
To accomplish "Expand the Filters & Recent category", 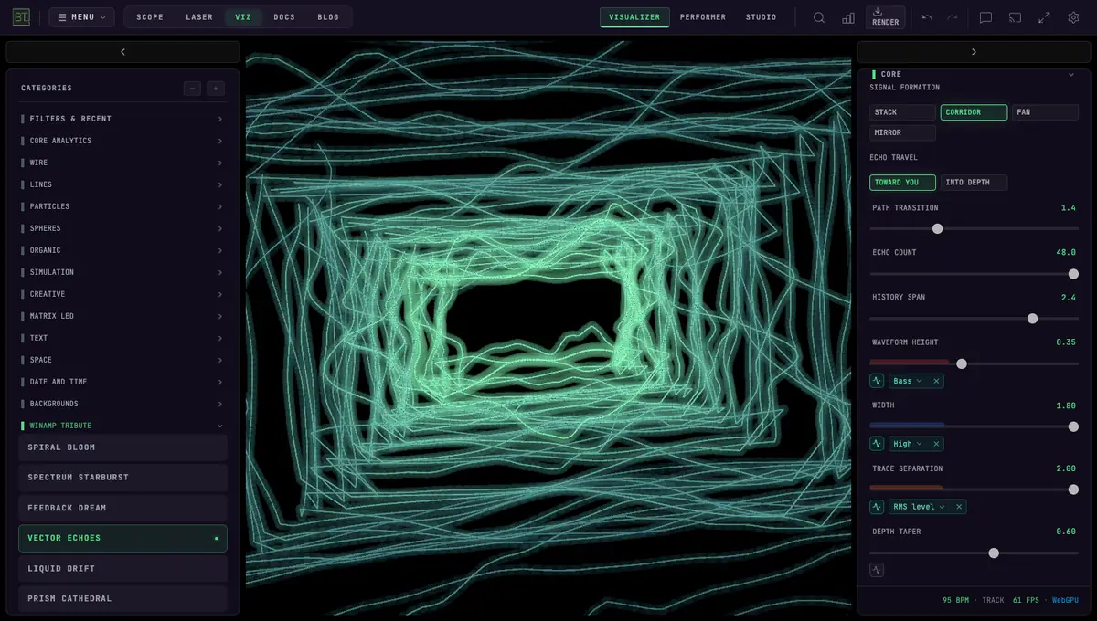I will (x=122, y=119).
